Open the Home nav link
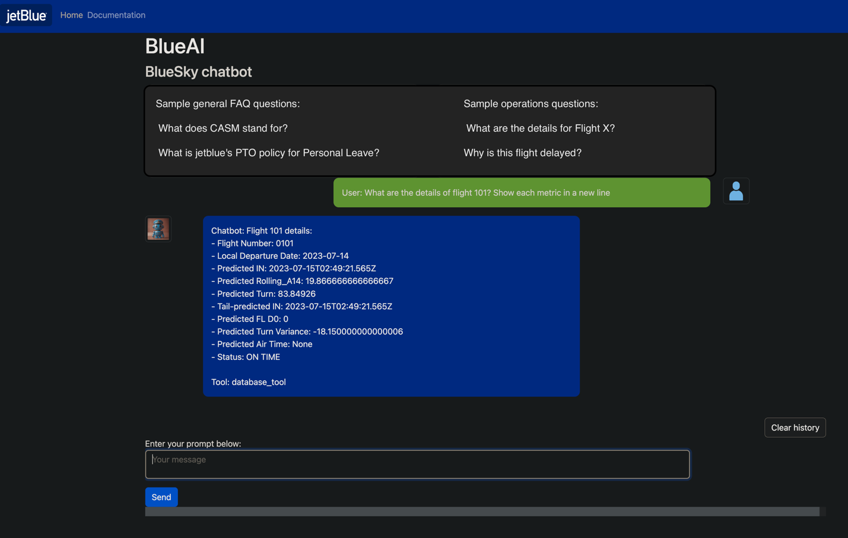848x538 pixels. click(71, 15)
